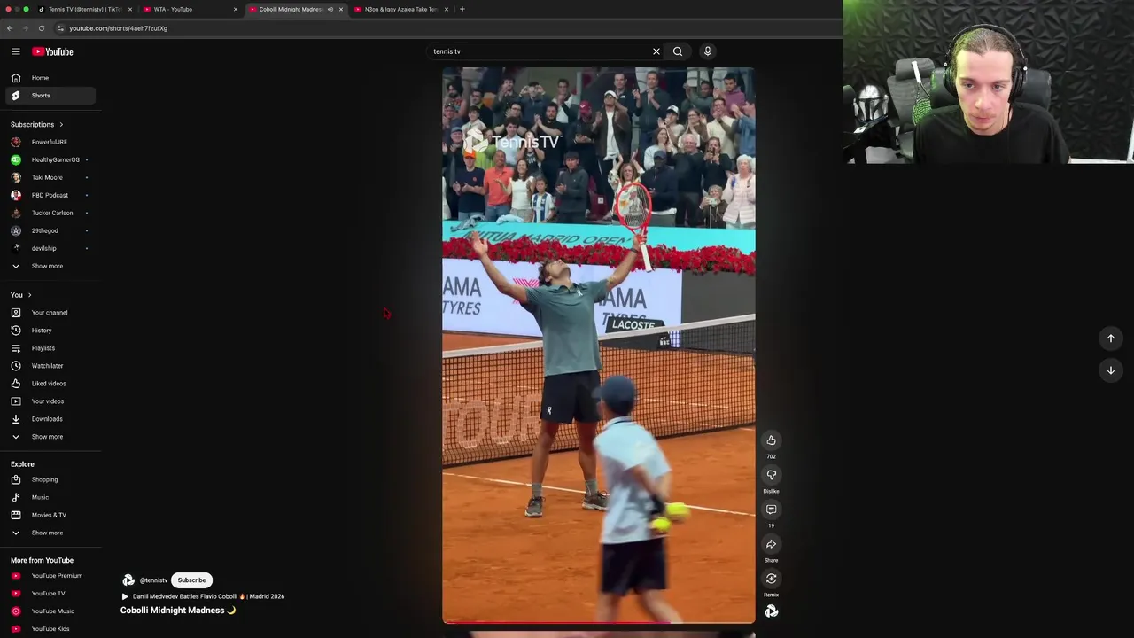
Task: Open PowerfulJRE subscription
Action: [50, 142]
